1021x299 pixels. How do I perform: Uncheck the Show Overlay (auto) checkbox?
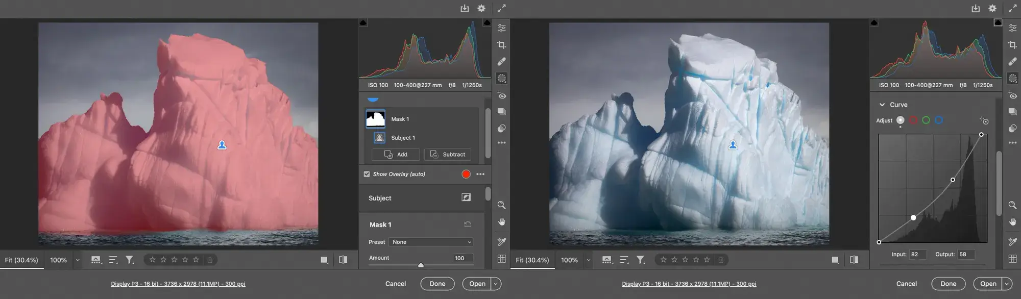point(367,175)
